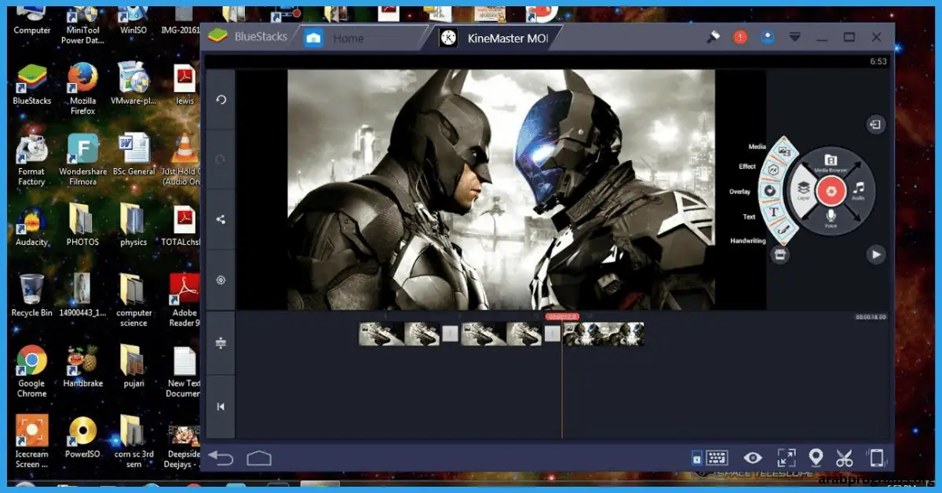Add an Overlay layer
The width and height of the screenshot is (942, 493).
tap(769, 190)
